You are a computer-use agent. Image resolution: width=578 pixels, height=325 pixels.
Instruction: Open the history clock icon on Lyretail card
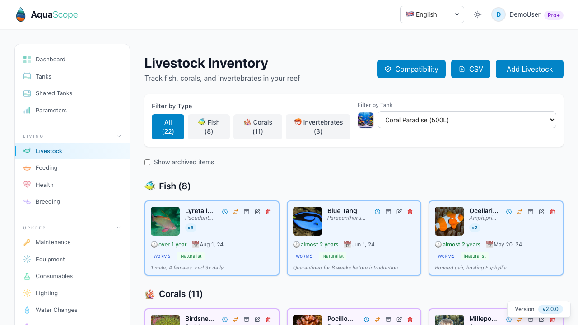[x=225, y=211]
